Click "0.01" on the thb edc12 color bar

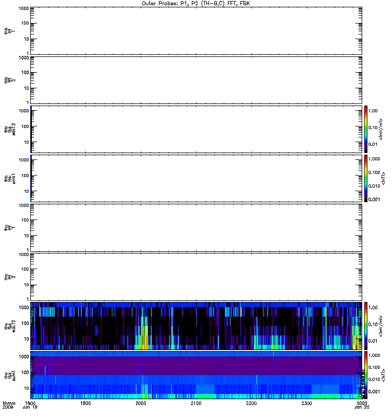coord(373,144)
